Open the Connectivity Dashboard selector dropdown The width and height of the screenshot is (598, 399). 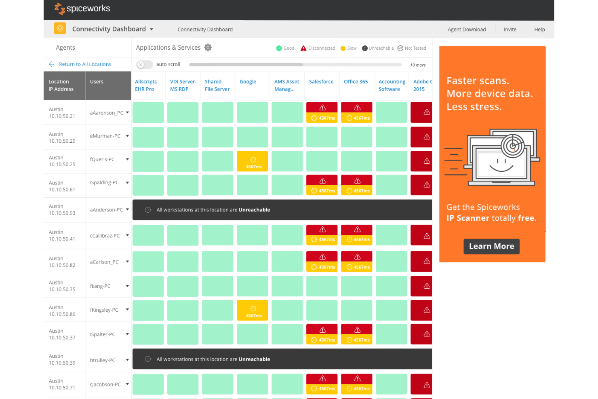[x=152, y=29]
